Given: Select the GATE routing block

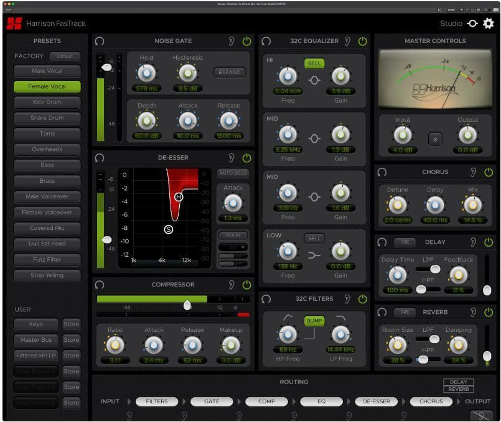Looking at the screenshot, I should click(212, 401).
